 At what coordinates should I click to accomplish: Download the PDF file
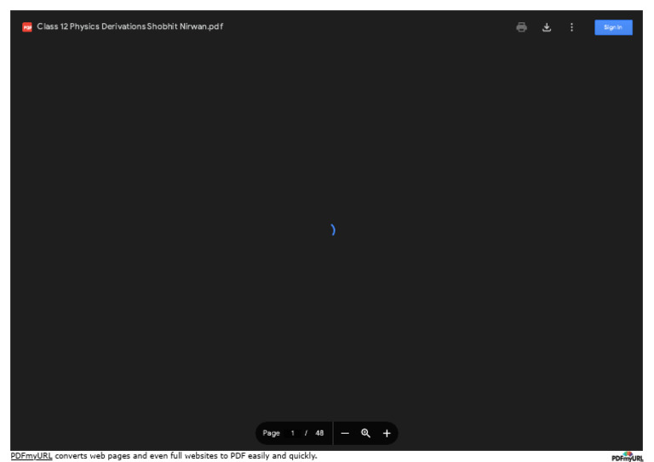pos(547,27)
